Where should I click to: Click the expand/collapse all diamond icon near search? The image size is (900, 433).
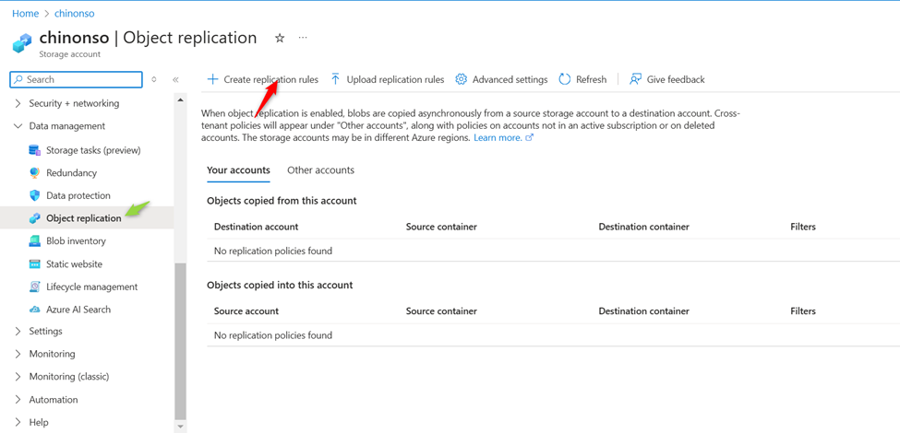coord(154,79)
